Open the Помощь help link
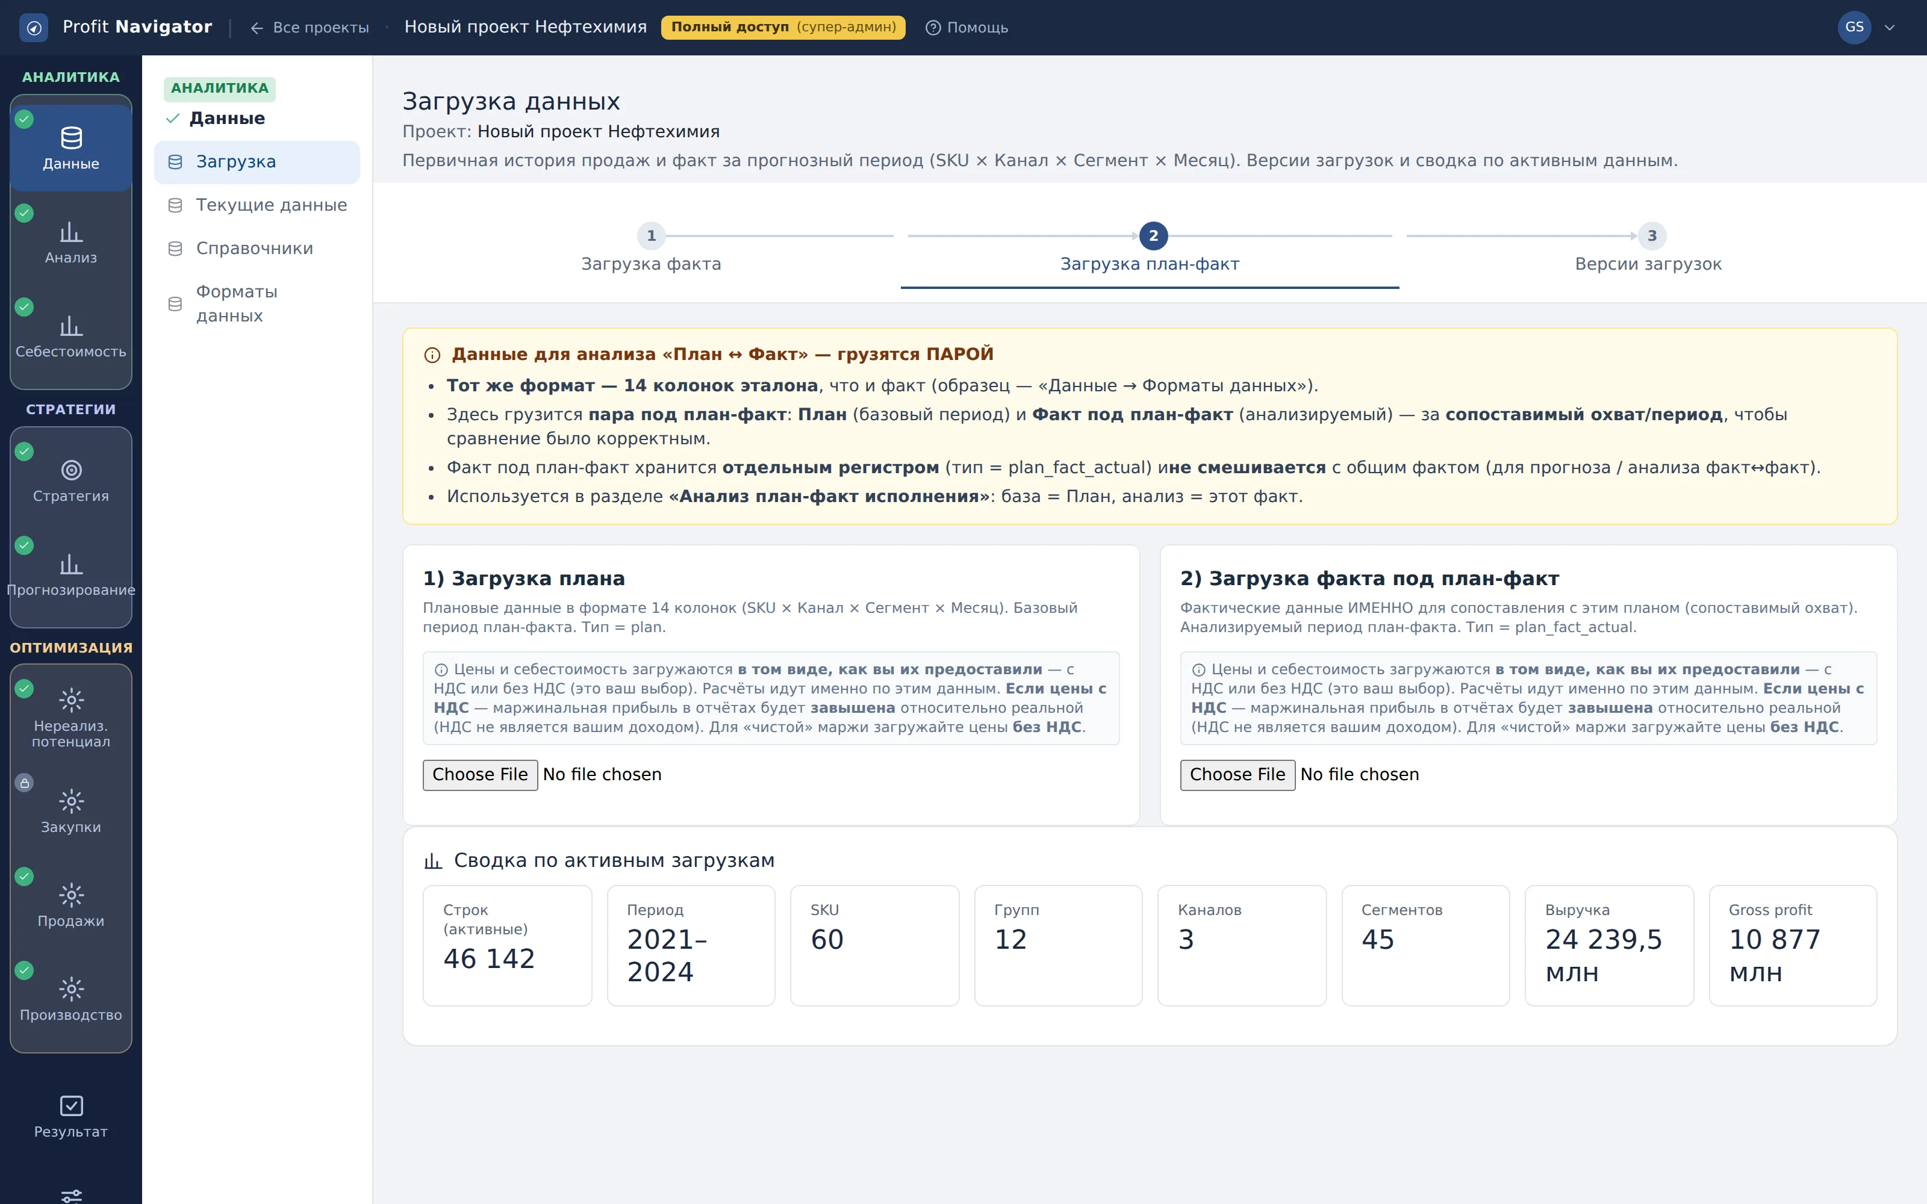Viewport: 1927px width, 1204px height. tap(966, 27)
